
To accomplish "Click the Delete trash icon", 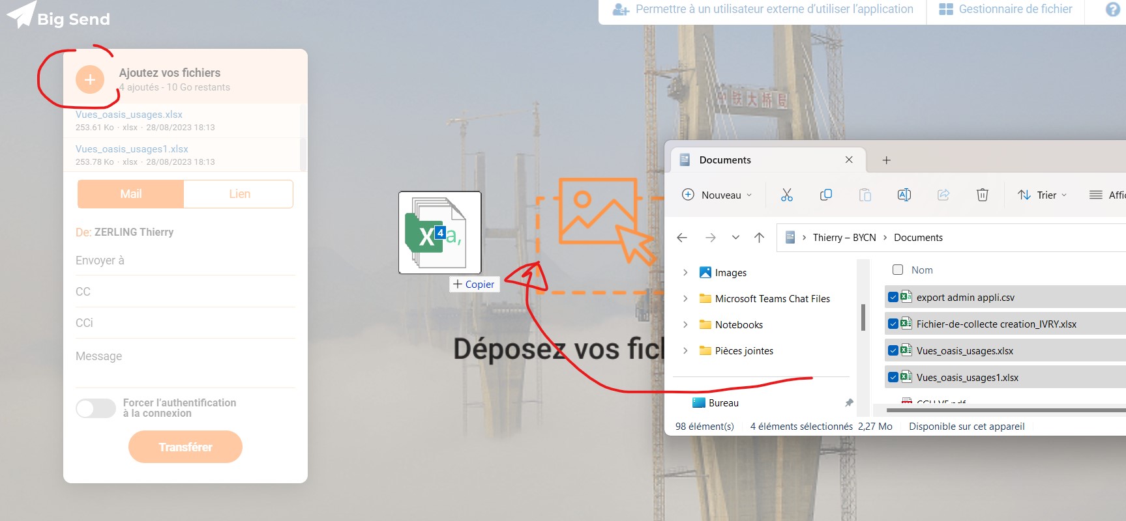I will (x=983, y=195).
